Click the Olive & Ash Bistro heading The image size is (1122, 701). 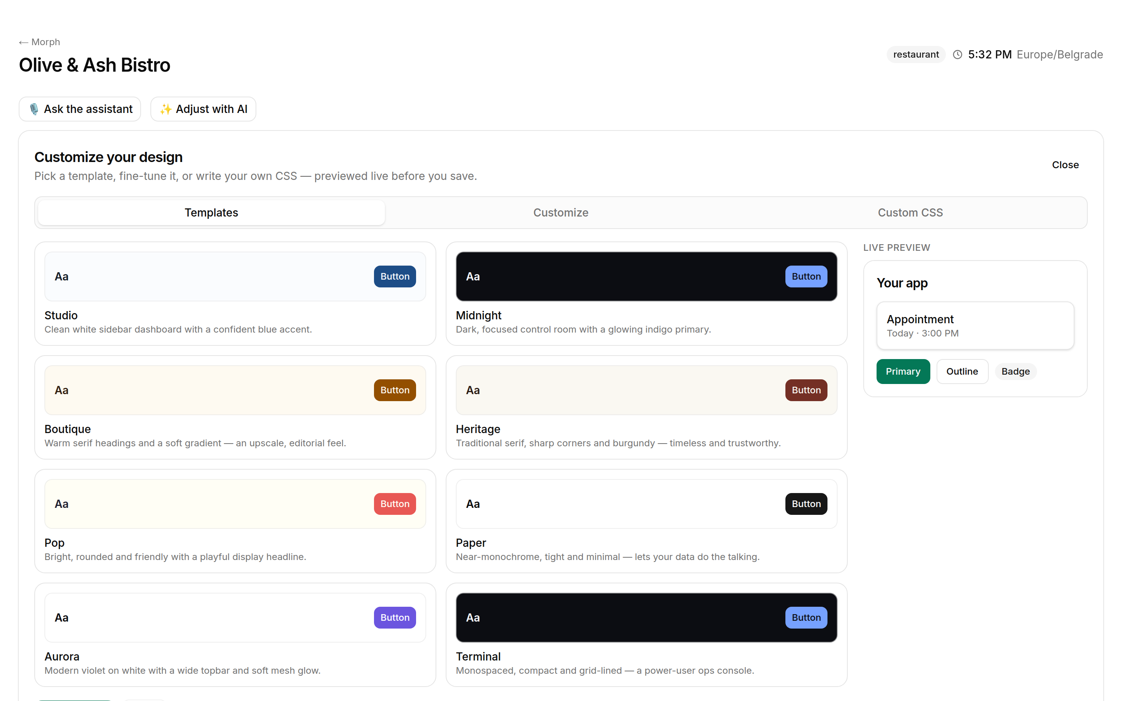tap(95, 65)
